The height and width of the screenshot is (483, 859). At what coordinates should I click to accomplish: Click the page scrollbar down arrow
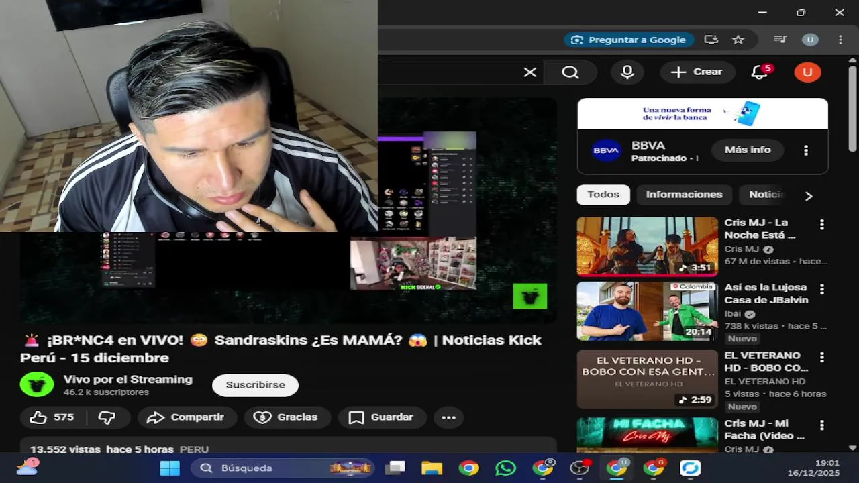pyautogui.click(x=853, y=447)
